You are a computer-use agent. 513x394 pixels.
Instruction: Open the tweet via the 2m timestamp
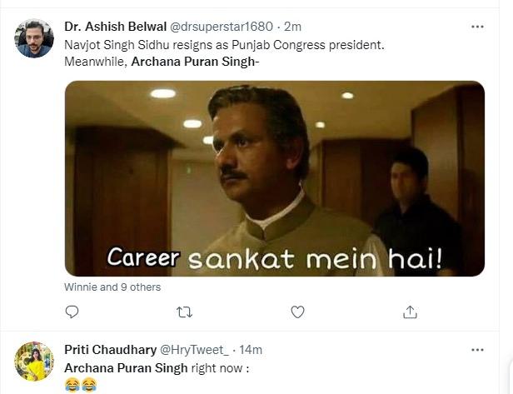click(x=292, y=27)
